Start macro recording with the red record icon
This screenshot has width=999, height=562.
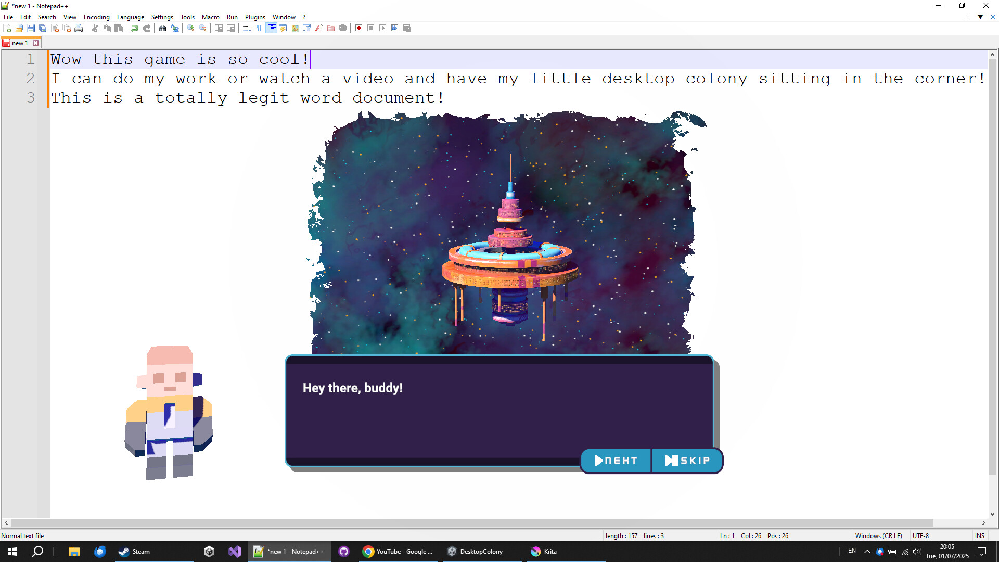coord(358,29)
